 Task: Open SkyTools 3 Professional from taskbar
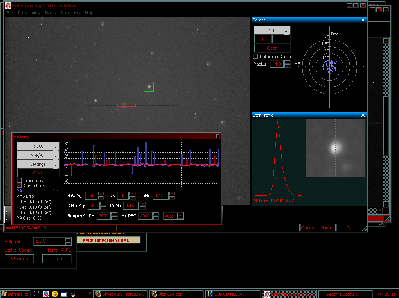coord(120,294)
